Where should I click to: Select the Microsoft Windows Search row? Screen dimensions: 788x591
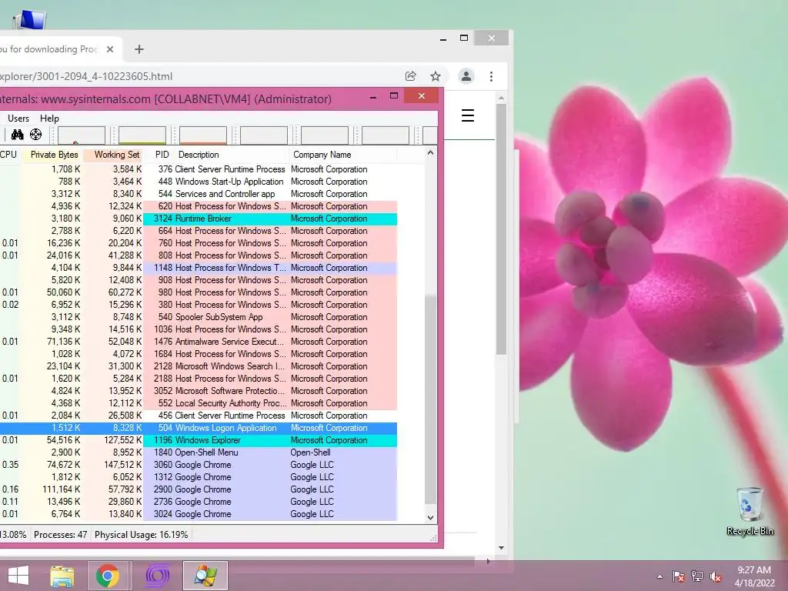[199, 366]
